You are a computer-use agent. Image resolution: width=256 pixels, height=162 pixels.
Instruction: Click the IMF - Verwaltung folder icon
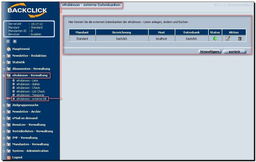point(8,138)
